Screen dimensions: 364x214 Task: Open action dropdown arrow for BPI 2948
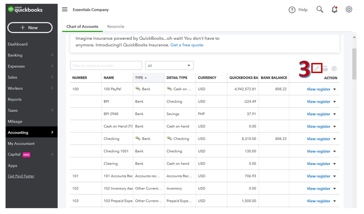[x=334, y=114]
